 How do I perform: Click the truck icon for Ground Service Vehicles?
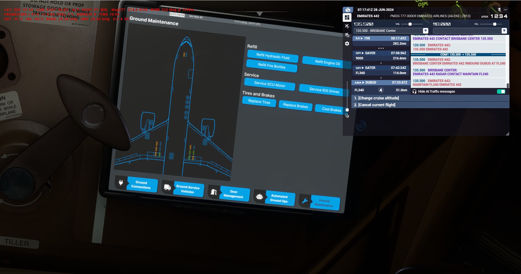pos(167,187)
